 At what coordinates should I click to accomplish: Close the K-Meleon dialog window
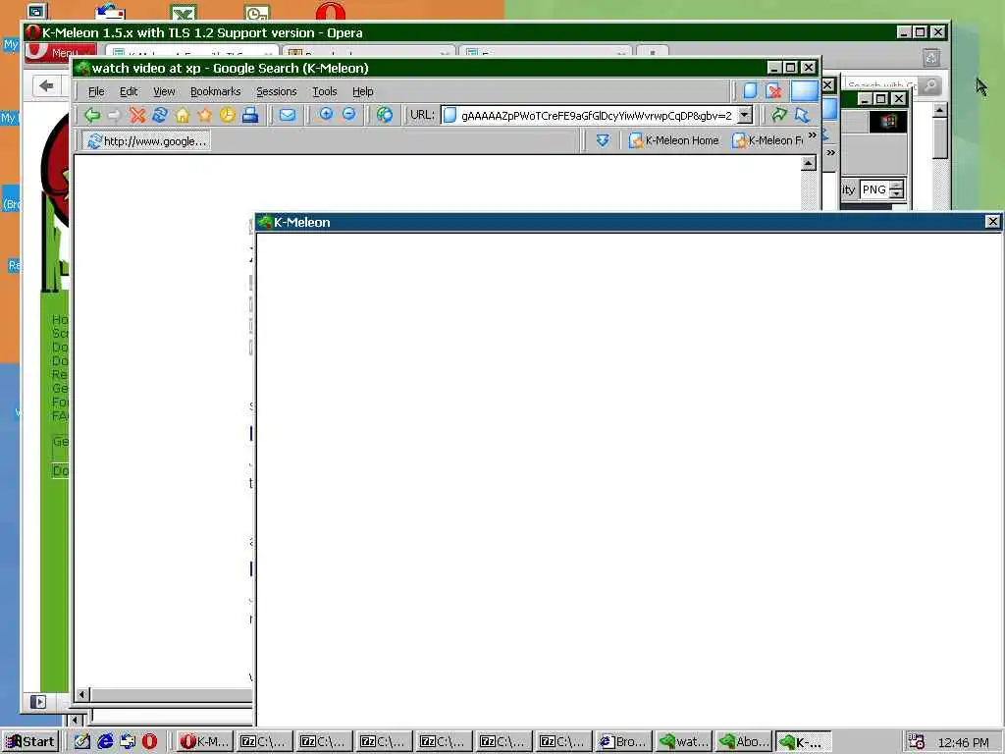tap(992, 222)
